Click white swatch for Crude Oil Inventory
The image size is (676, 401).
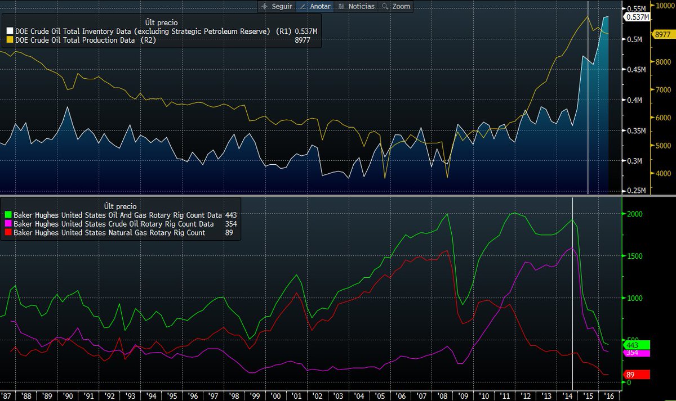tap(10, 31)
